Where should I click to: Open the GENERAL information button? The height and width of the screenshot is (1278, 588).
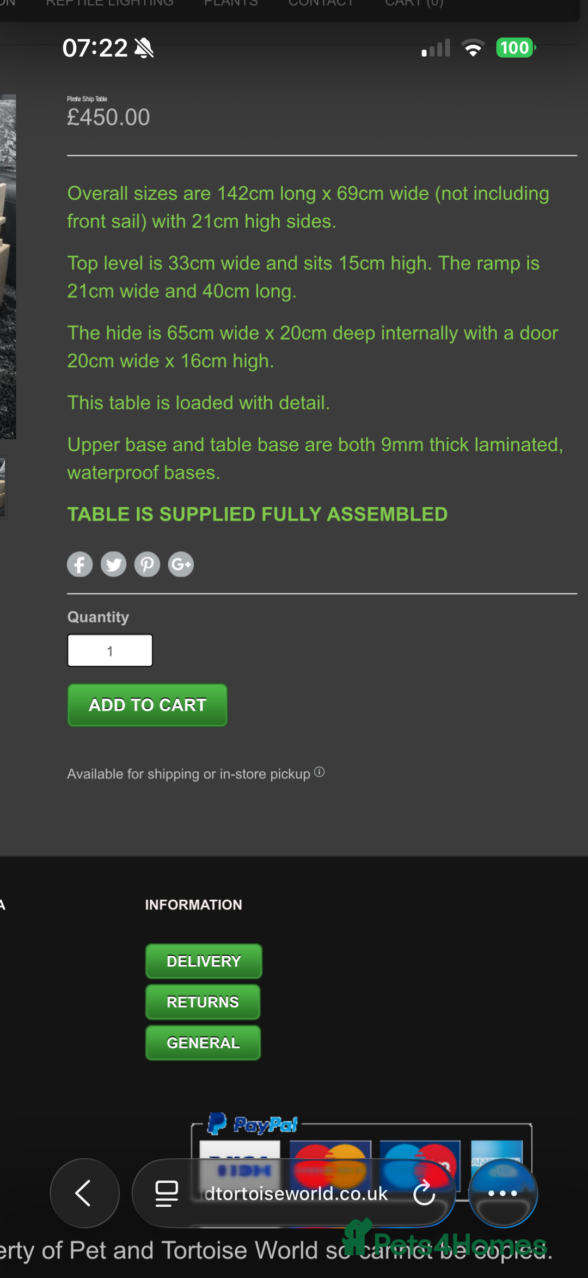[x=203, y=1043]
